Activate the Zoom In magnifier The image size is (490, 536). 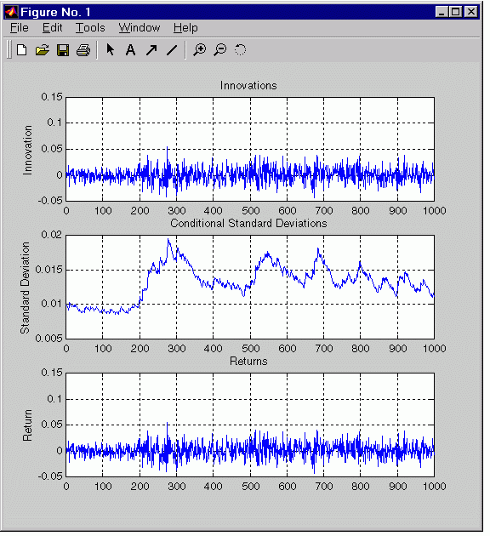[x=199, y=50]
